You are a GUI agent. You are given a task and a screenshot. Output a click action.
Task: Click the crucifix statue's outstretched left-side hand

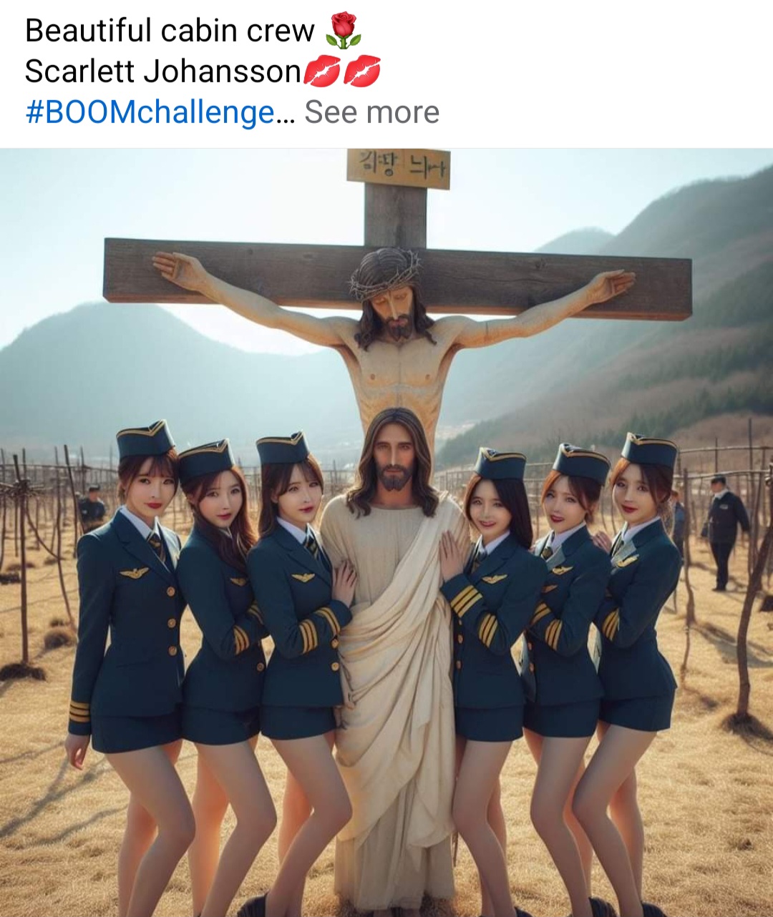coord(174,270)
